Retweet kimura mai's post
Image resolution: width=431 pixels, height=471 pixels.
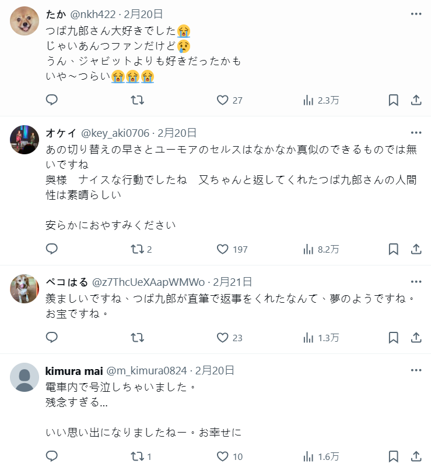(x=138, y=456)
